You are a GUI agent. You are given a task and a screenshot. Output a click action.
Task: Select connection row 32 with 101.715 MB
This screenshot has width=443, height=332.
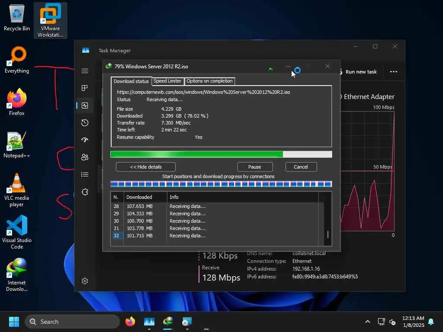pos(215,236)
